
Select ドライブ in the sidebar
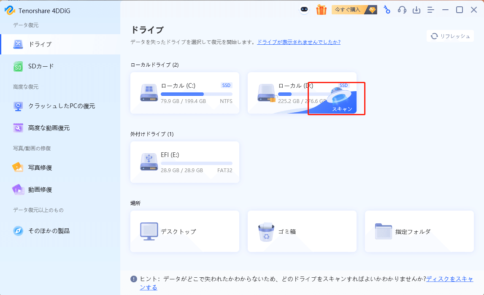[x=60, y=44]
